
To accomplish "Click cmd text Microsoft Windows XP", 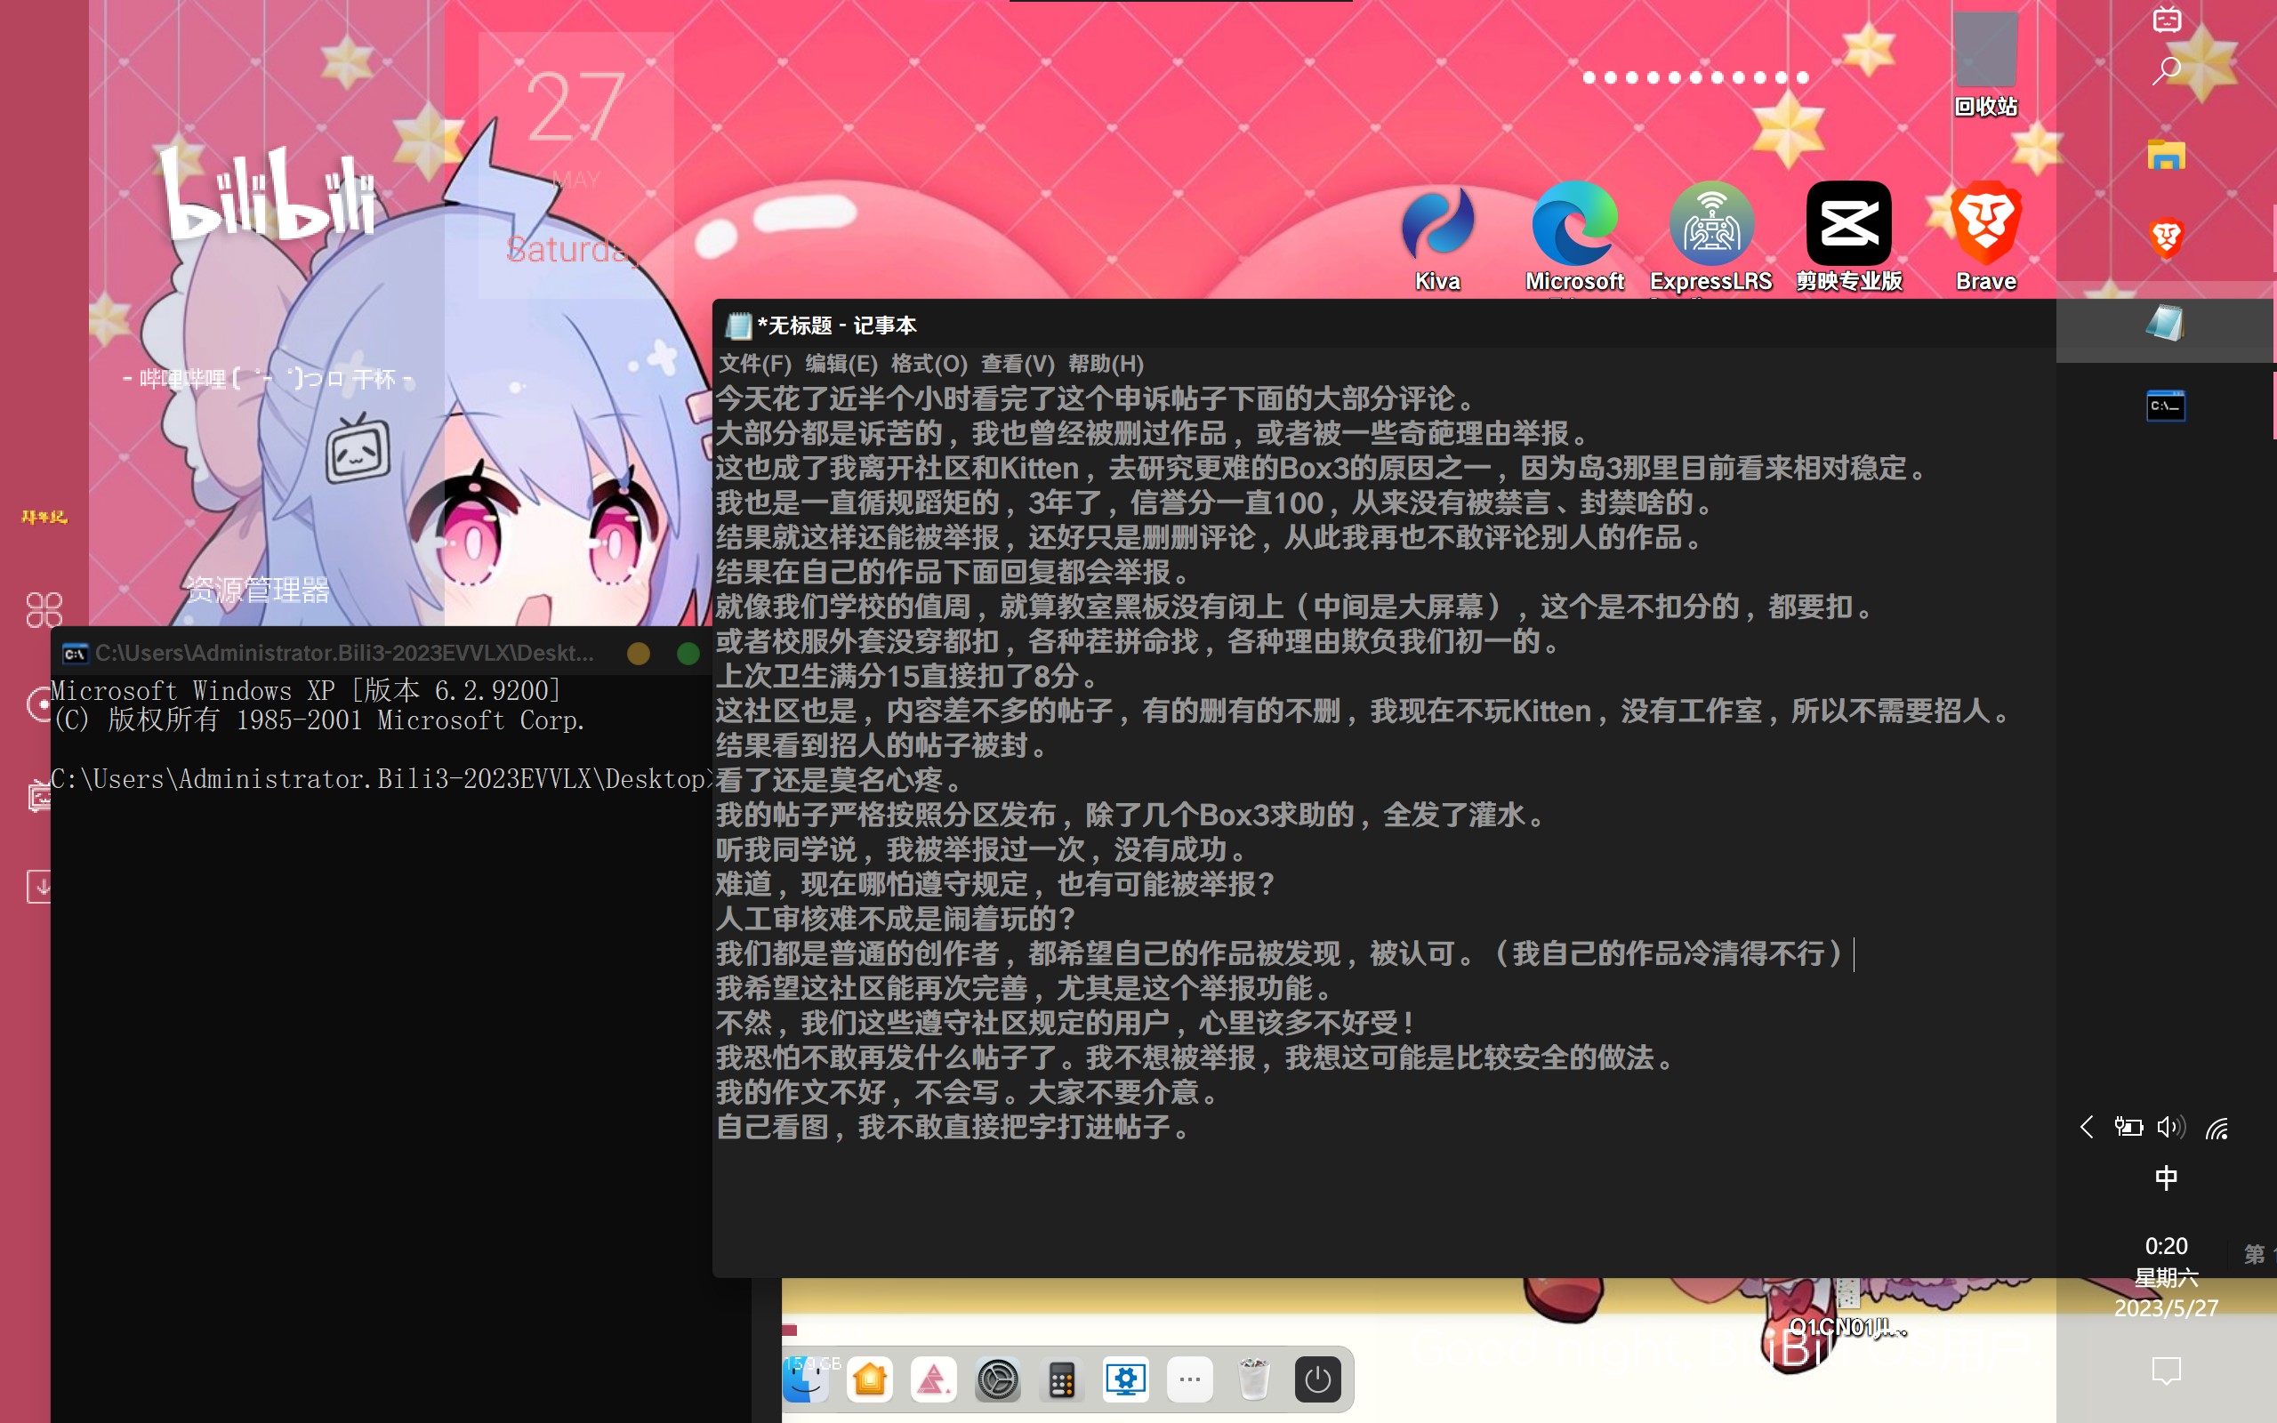I will [x=306, y=691].
